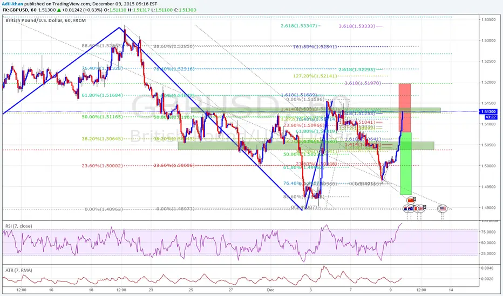
Task: Click RSI scale value 75.0000
Action: click(x=490, y=231)
